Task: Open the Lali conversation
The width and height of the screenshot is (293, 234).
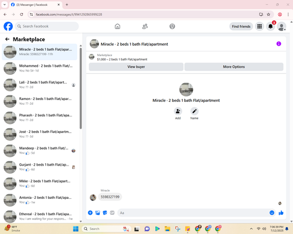Action: tap(40, 85)
